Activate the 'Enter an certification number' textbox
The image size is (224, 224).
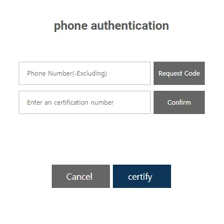pyautogui.click(x=84, y=102)
